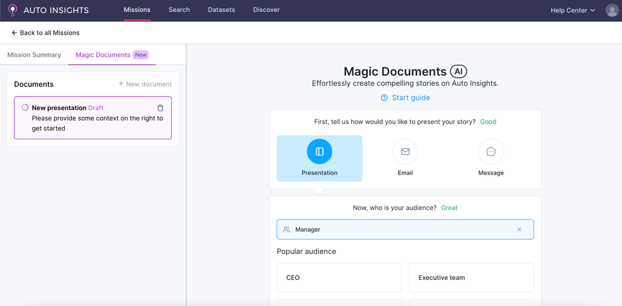
Task: Open the user profile avatar
Action: pyautogui.click(x=611, y=11)
